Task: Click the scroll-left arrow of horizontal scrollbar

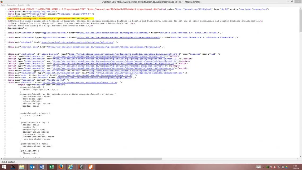Action: click(x=1, y=159)
